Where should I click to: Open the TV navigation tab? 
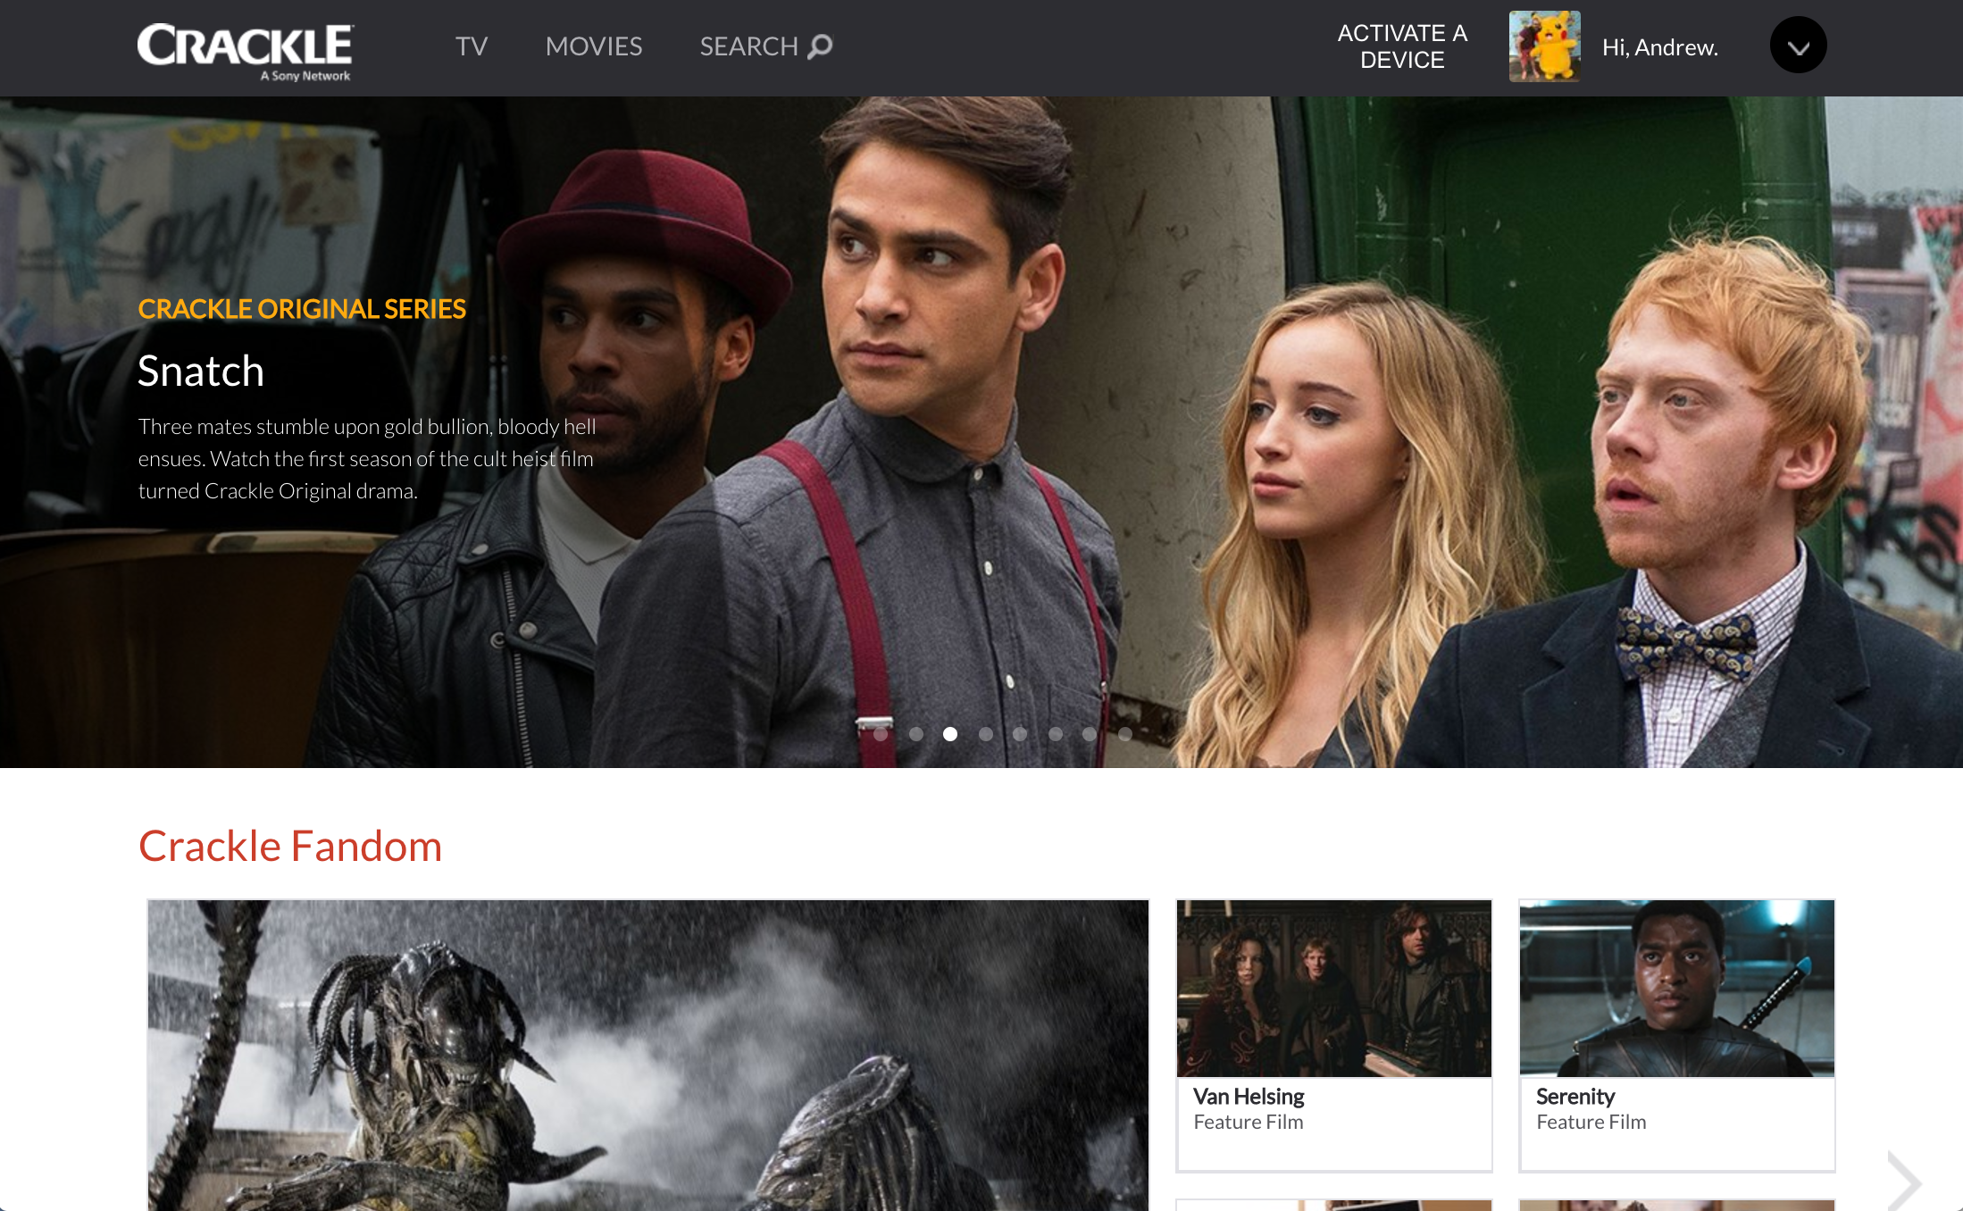[x=472, y=46]
